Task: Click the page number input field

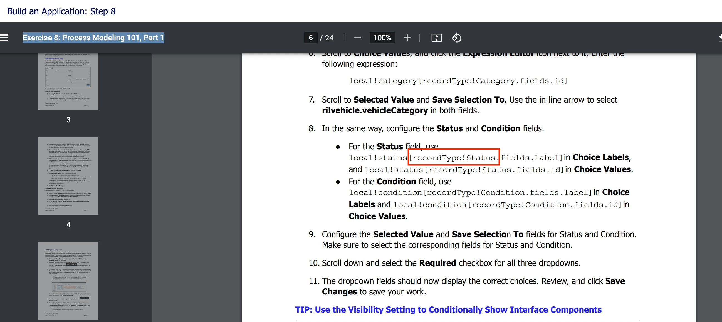Action: 311,38
